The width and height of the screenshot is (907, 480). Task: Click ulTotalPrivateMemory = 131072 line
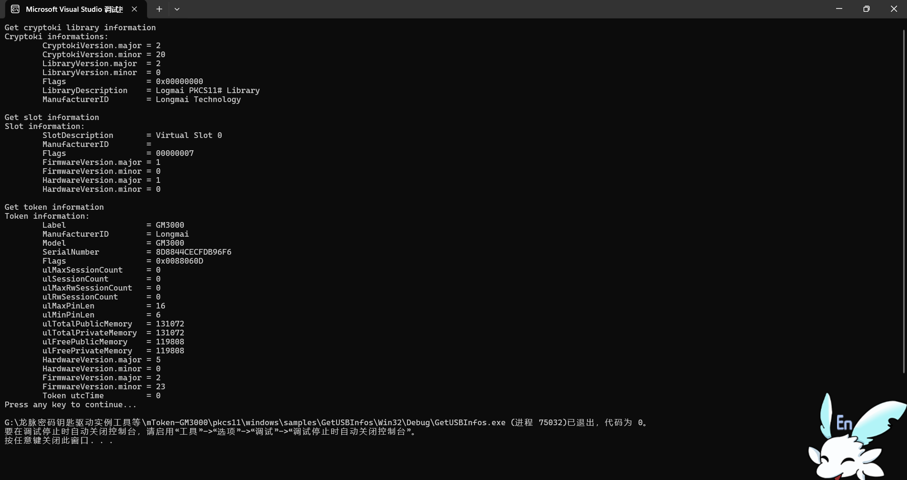113,333
